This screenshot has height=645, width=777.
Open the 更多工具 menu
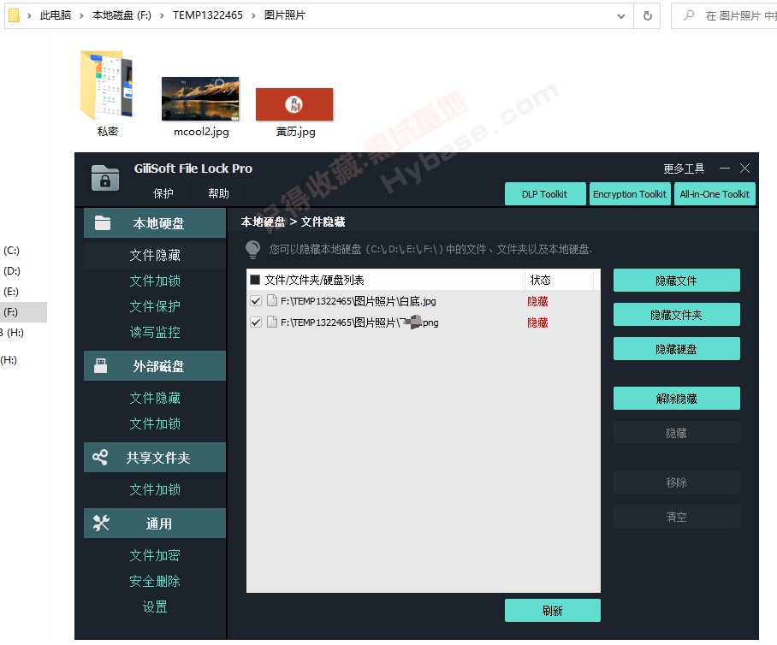(684, 169)
